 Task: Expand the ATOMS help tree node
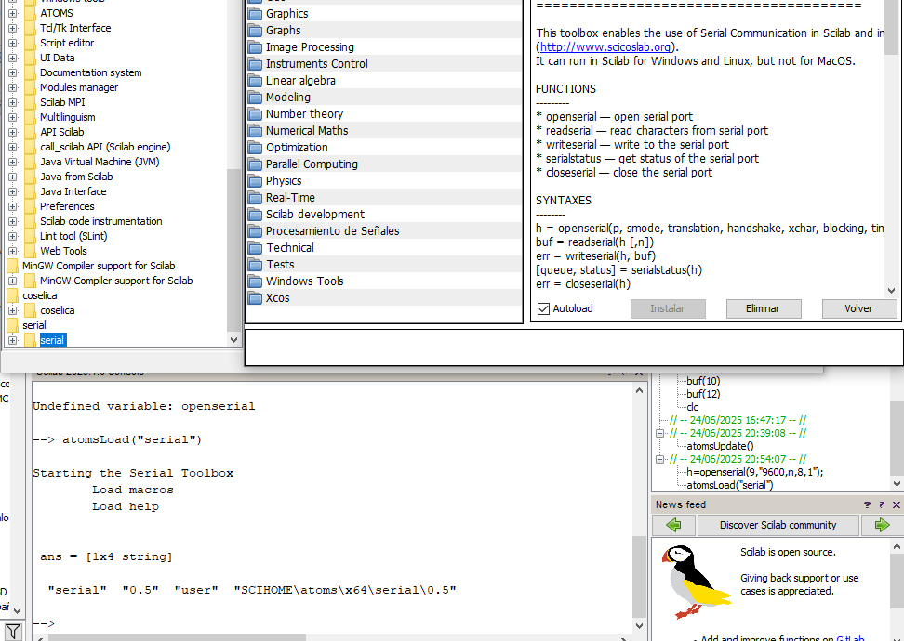click(x=13, y=13)
